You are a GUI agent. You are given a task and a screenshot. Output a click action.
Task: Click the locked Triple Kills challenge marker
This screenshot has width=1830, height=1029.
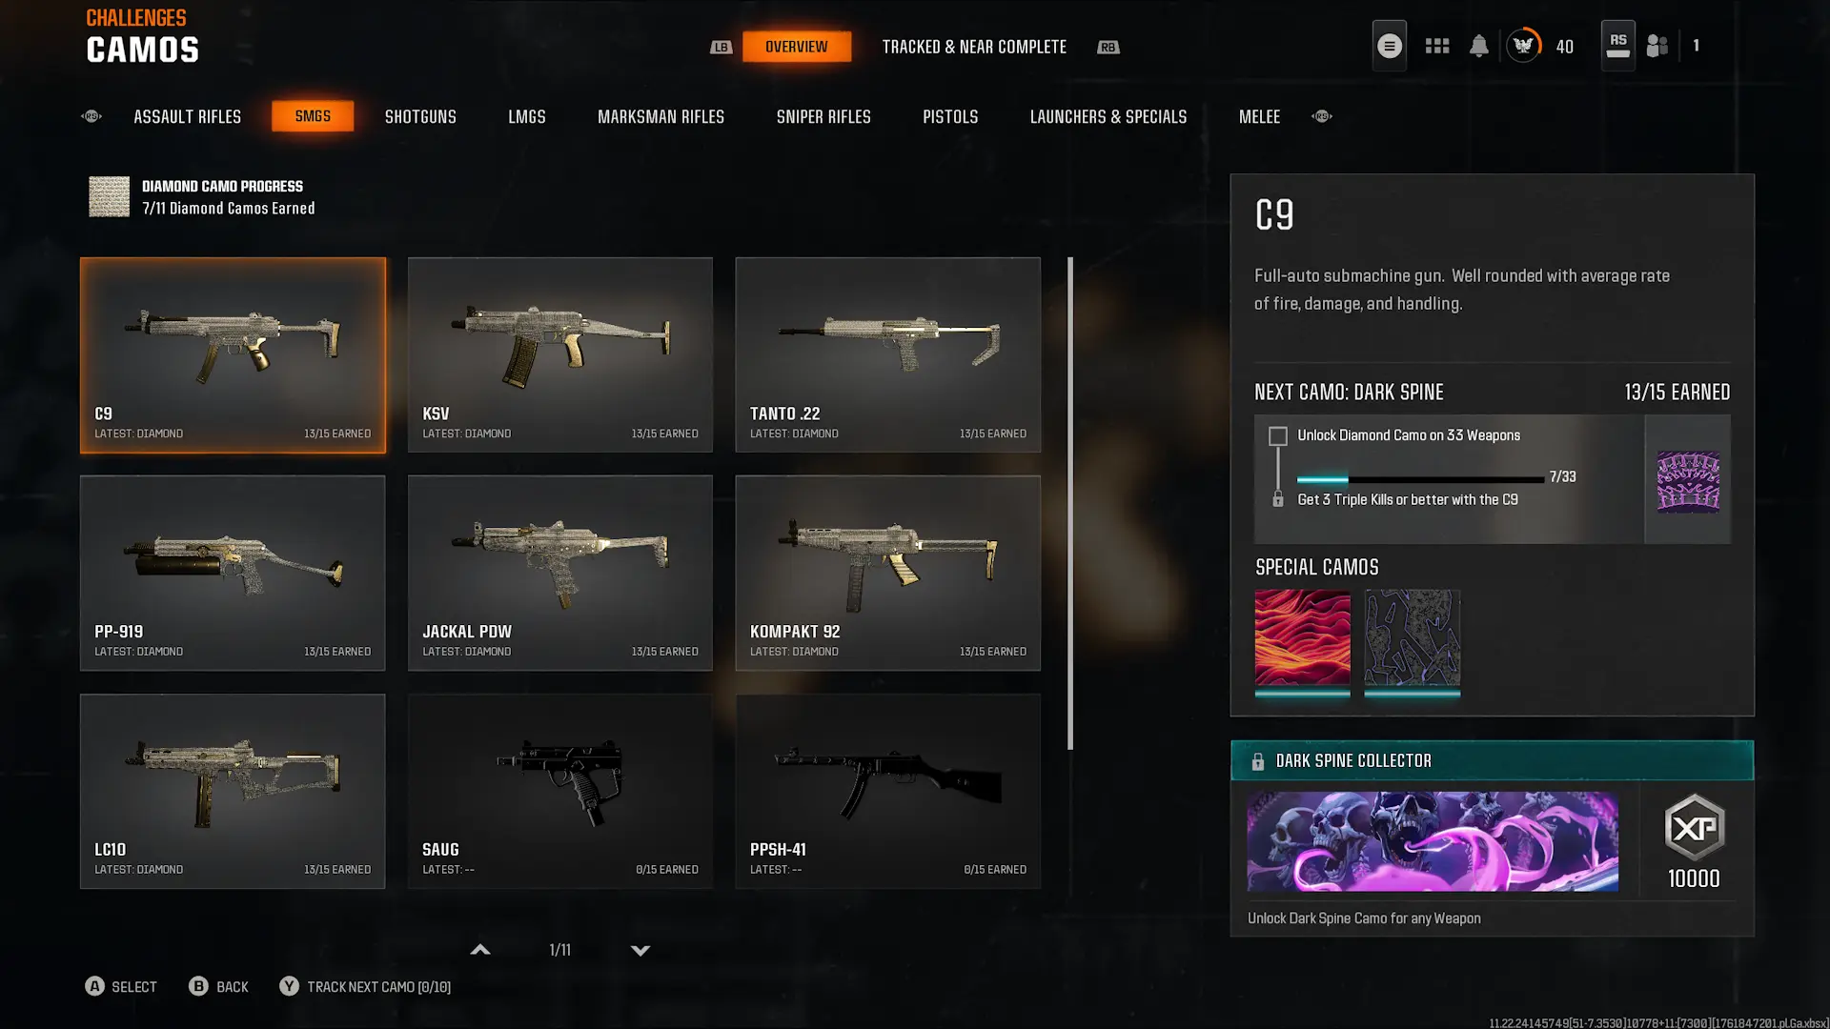[1277, 499]
